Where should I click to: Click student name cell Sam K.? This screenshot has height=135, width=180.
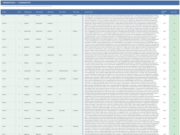pos(8,34)
